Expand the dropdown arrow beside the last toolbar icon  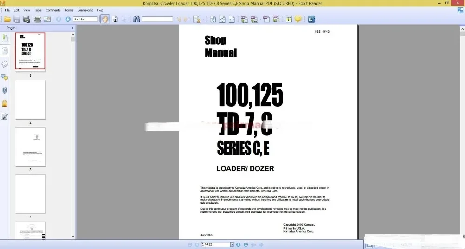(318, 19)
